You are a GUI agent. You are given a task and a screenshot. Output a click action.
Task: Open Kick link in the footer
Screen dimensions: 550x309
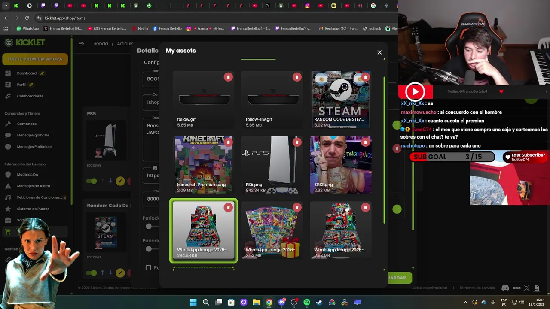pos(516,288)
